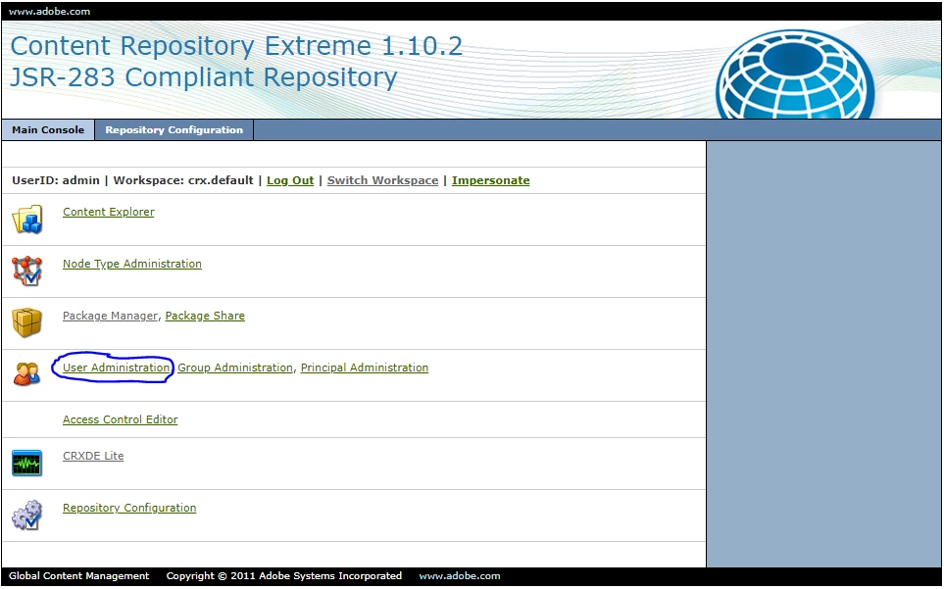The image size is (944, 589).
Task: Open the Switch Workspace link
Action: click(x=383, y=180)
